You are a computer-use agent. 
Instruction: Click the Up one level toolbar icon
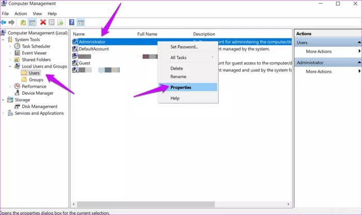[23, 22]
